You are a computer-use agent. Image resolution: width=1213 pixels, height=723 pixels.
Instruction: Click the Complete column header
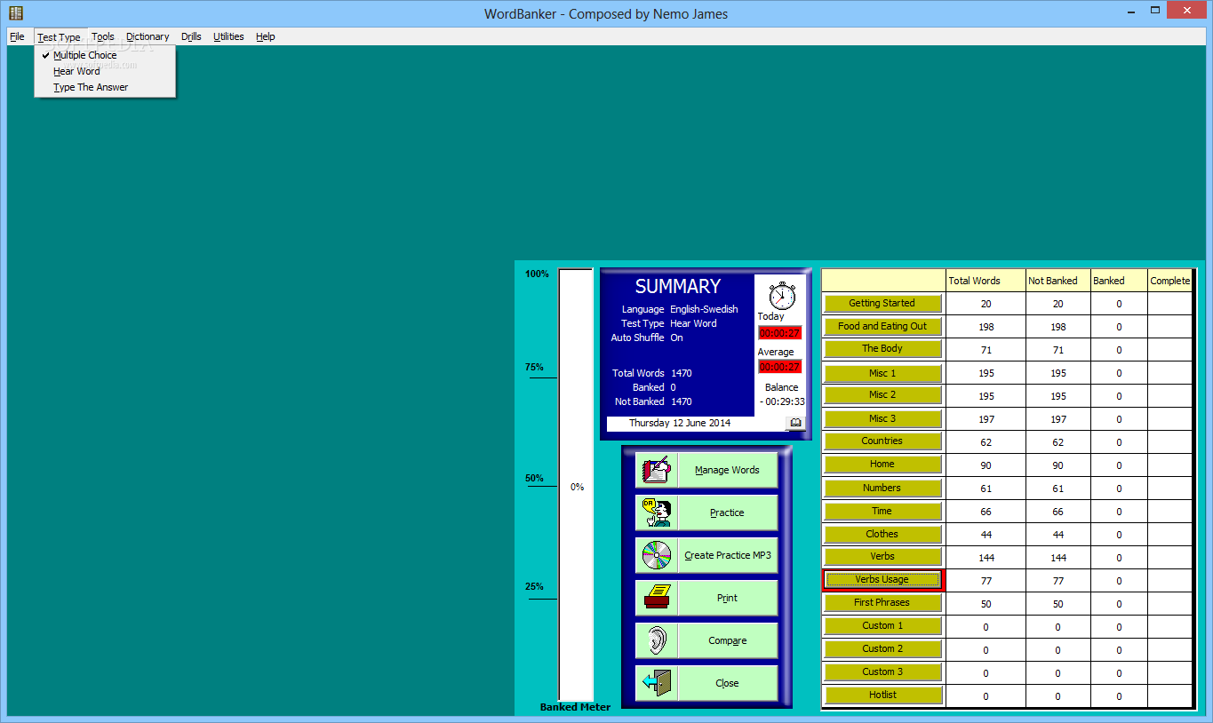pyautogui.click(x=1169, y=281)
